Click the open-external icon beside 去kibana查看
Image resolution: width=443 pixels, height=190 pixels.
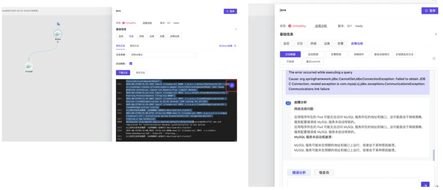tap(235, 46)
